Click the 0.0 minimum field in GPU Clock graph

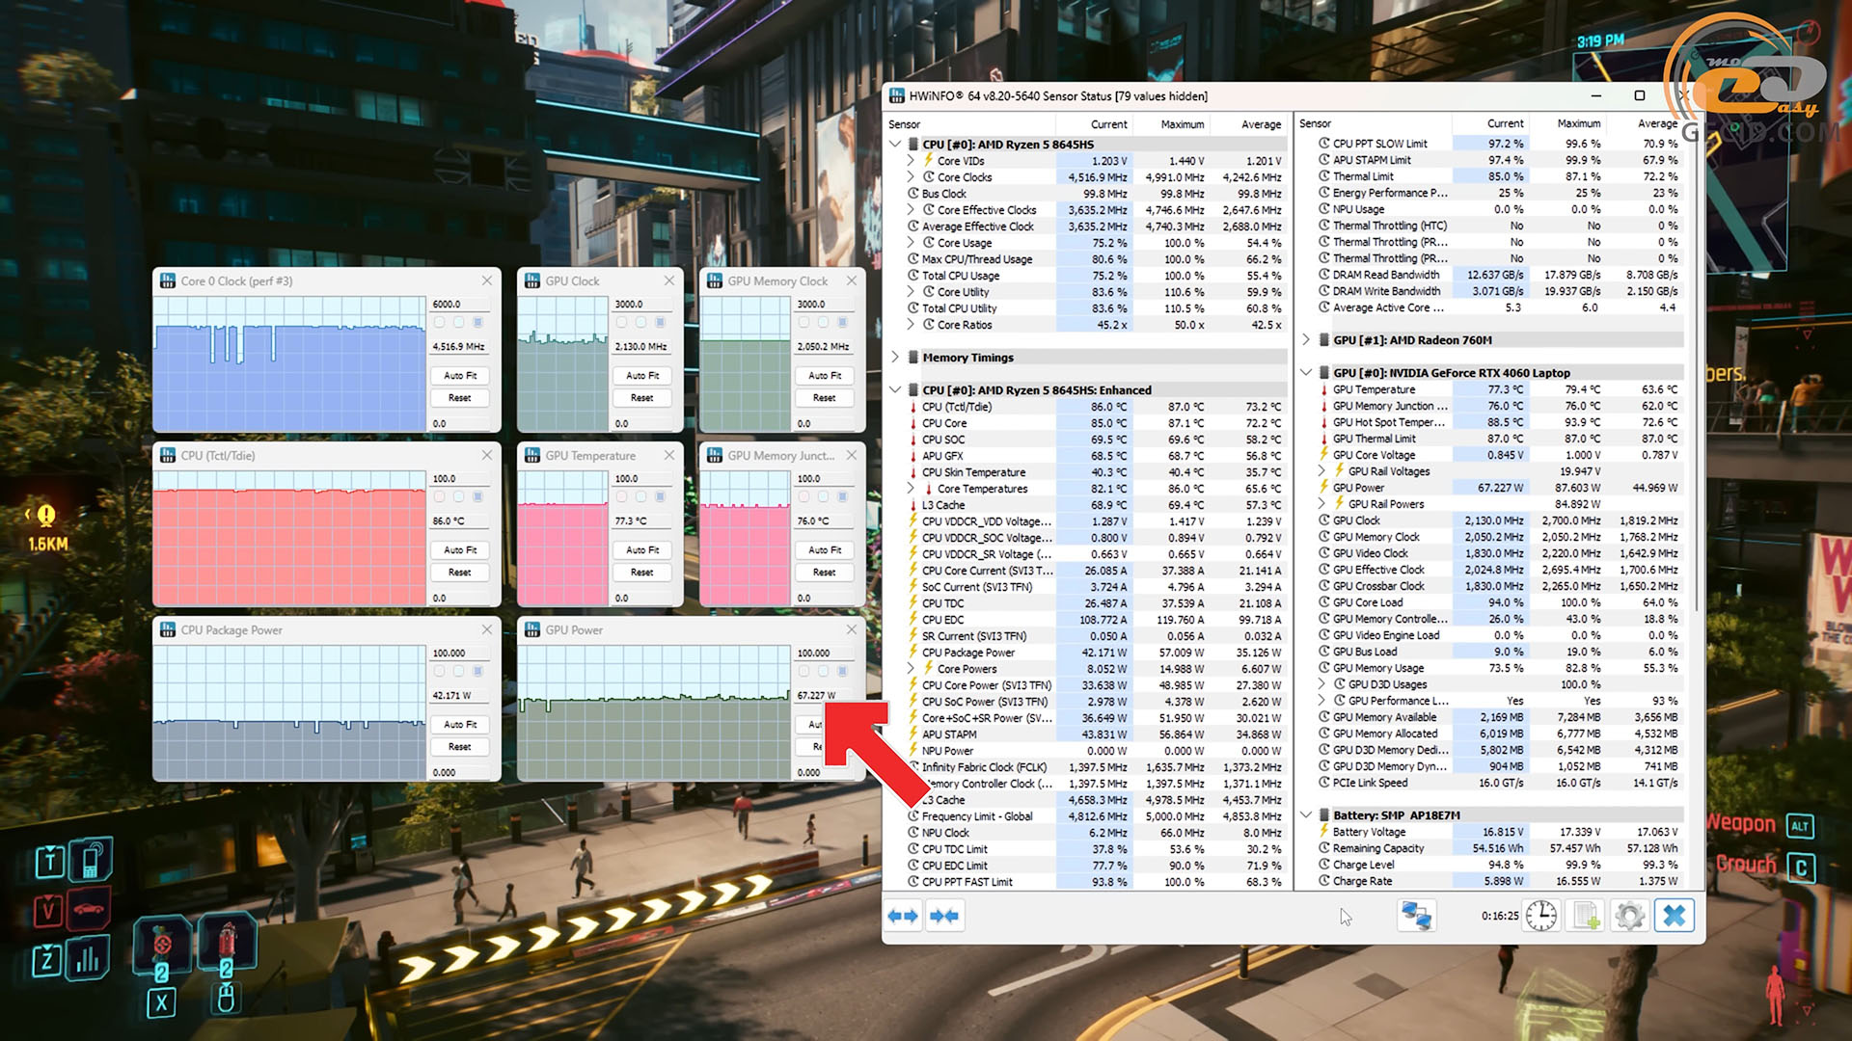click(642, 423)
